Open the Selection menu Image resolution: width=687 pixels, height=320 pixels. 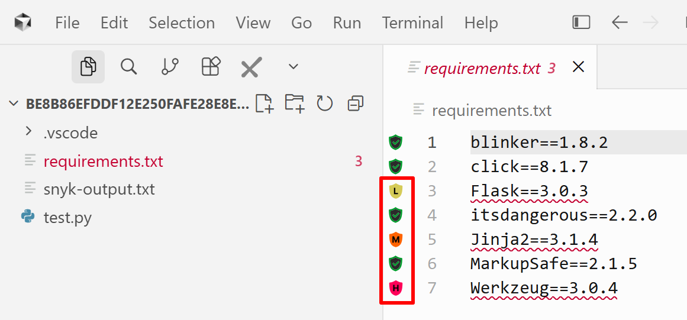click(x=182, y=22)
